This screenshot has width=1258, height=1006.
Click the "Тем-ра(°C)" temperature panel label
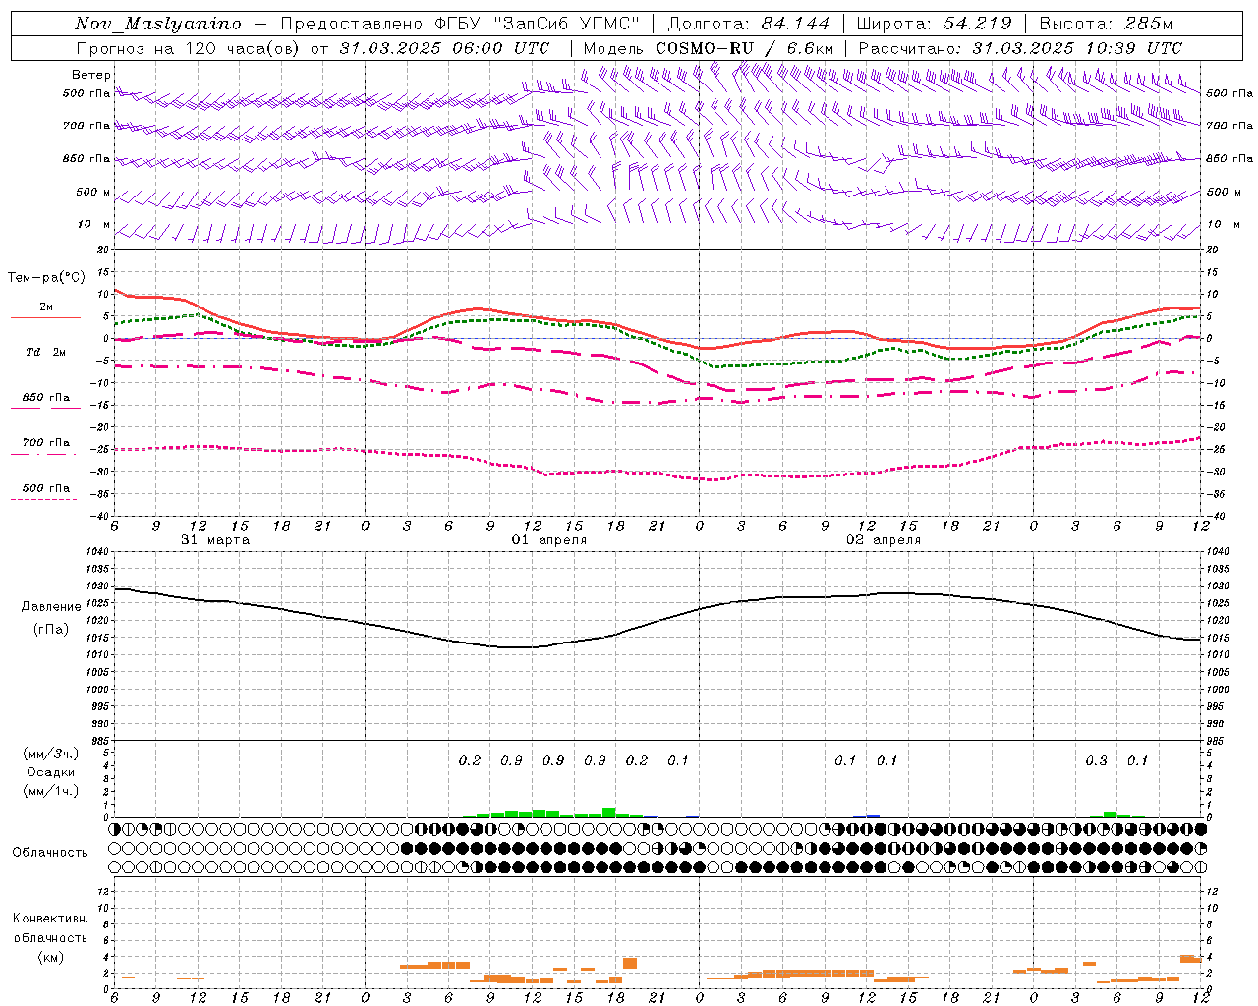tap(46, 278)
